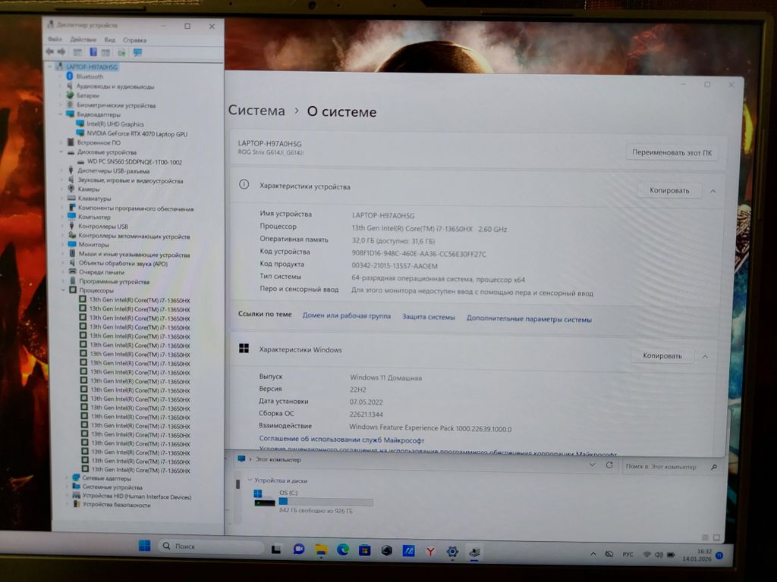Click the blue Help icon in Device Manager toolbar
This screenshot has height=582, width=777.
coord(93,52)
